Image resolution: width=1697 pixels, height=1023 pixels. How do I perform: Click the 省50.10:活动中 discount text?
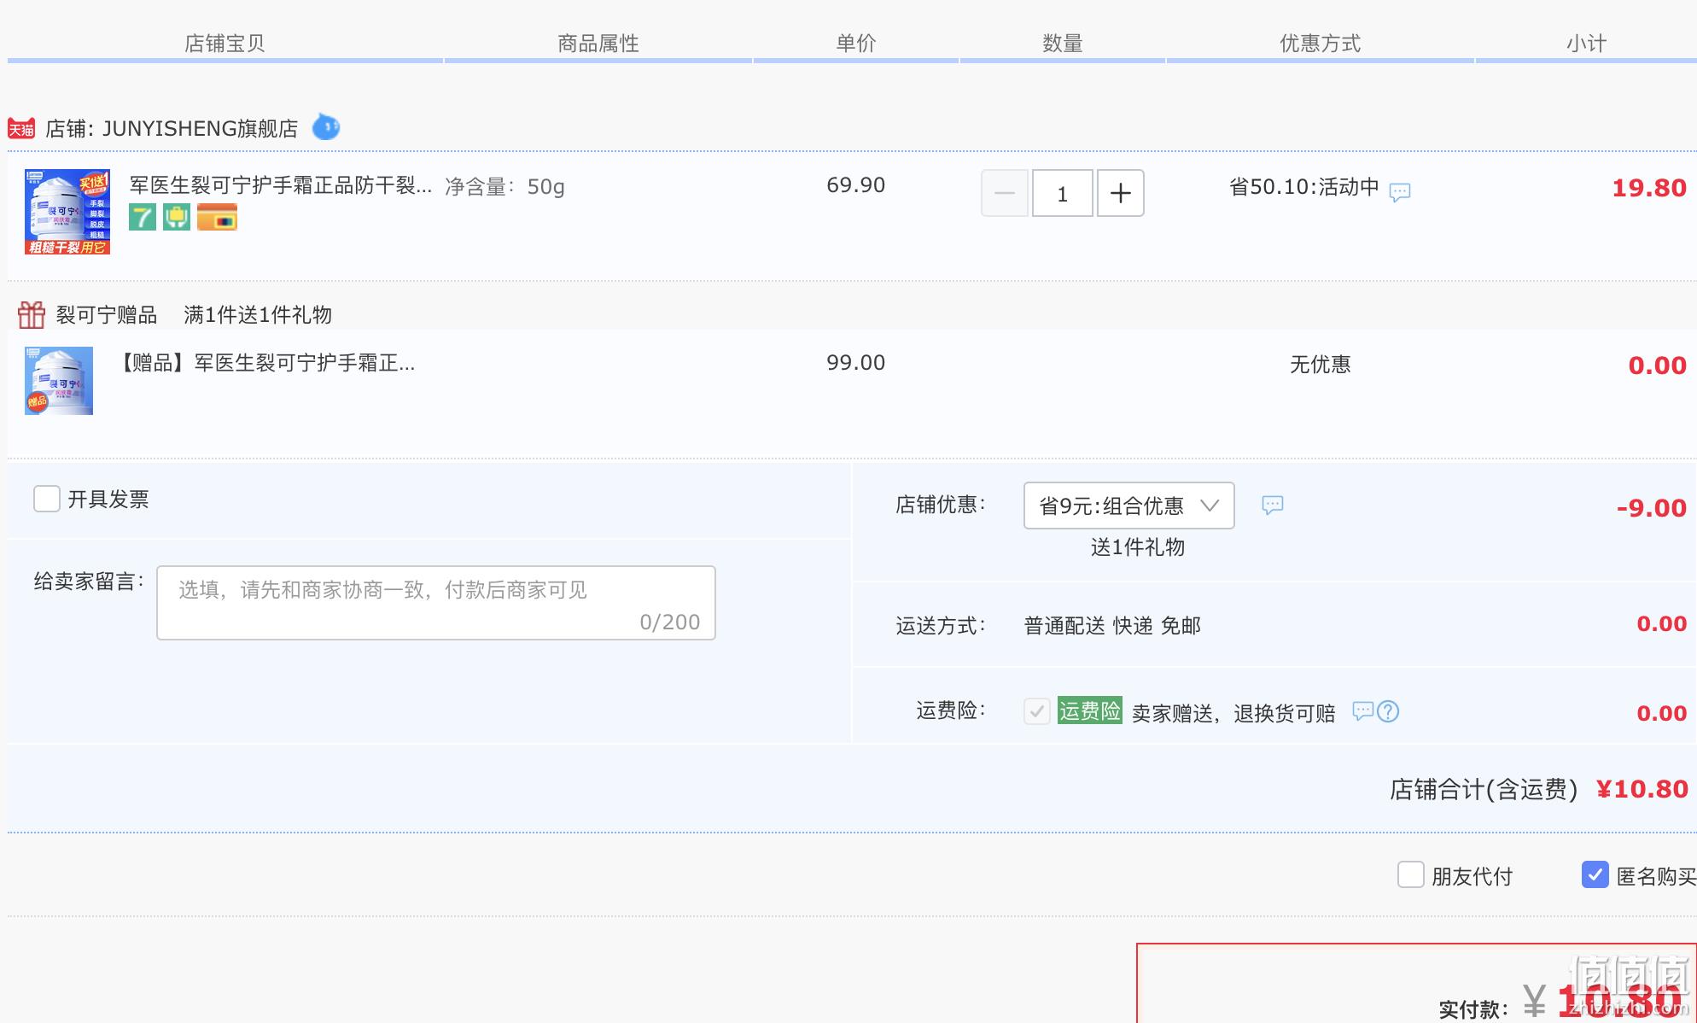pyautogui.click(x=1304, y=187)
